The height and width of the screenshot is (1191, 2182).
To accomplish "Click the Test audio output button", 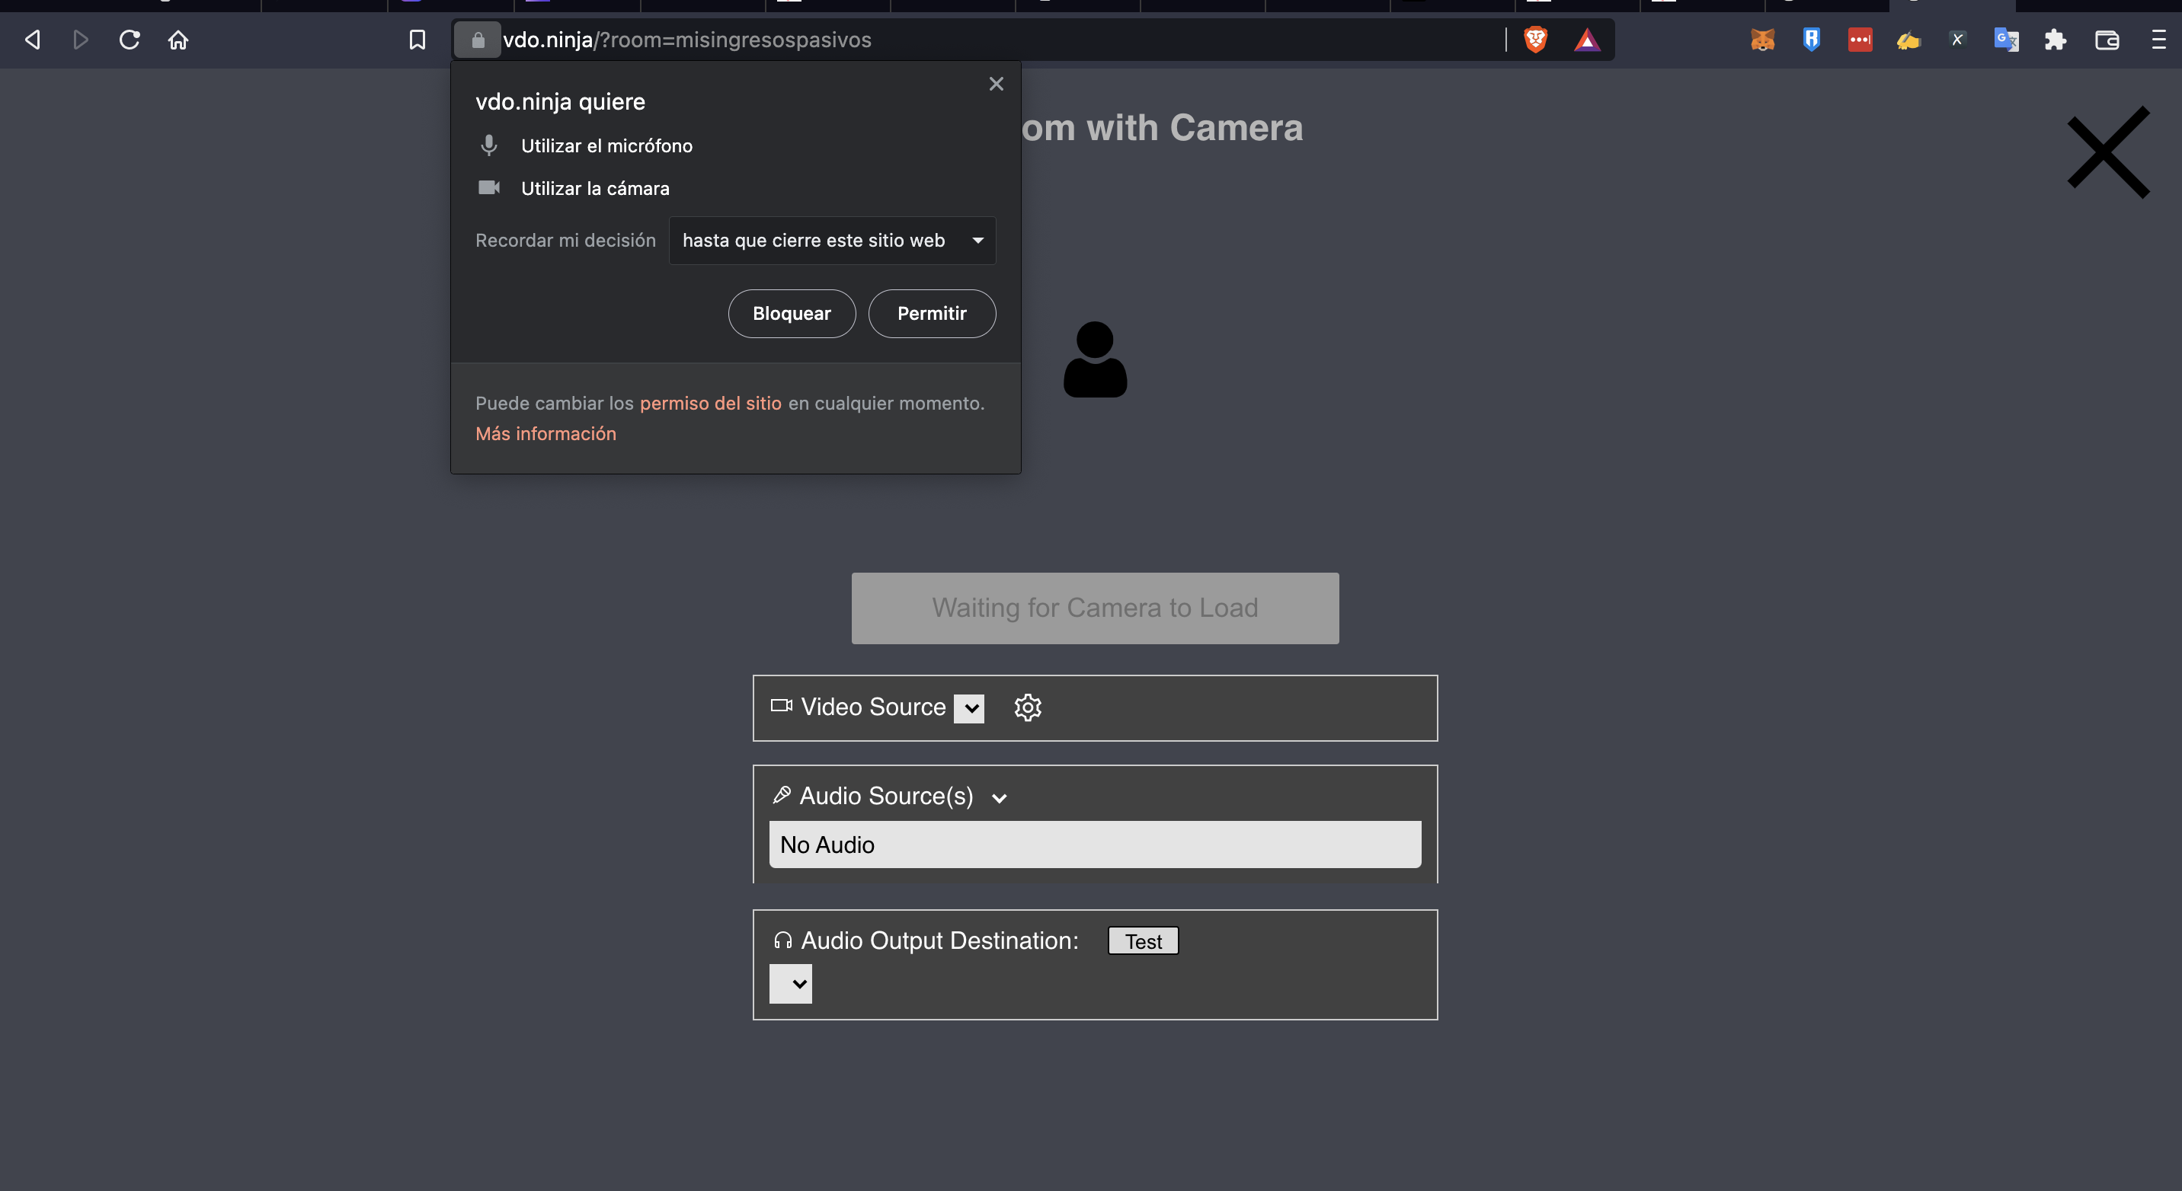I will coord(1143,941).
